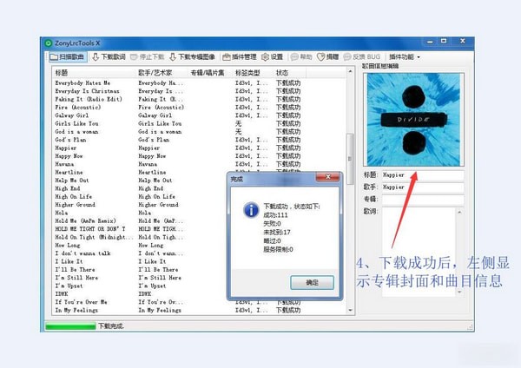
Task: Select the row I'm Upset
Action: (x=140, y=286)
